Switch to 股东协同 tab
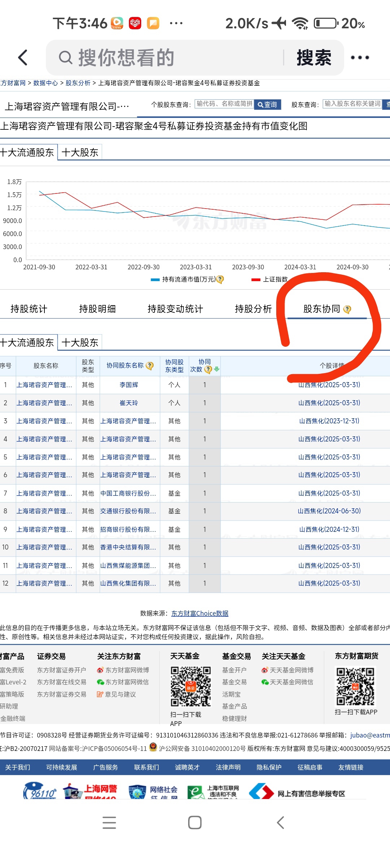 322,309
